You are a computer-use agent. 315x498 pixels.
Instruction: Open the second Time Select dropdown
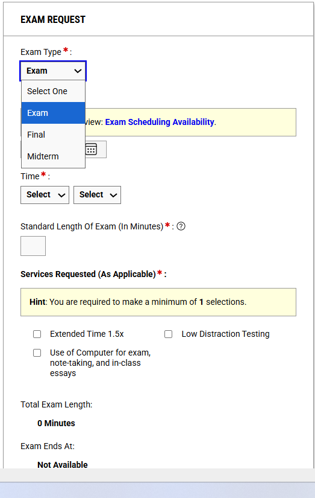tap(98, 195)
